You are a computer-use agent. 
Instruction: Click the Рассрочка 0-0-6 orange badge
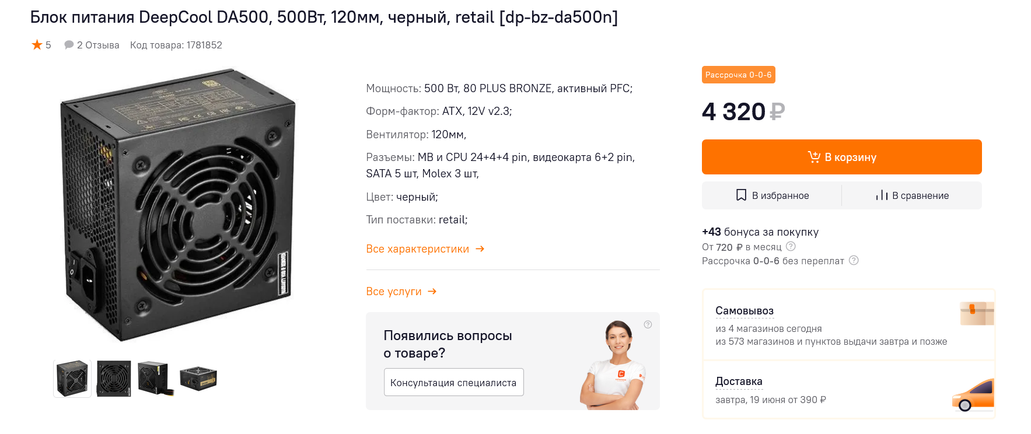point(738,75)
